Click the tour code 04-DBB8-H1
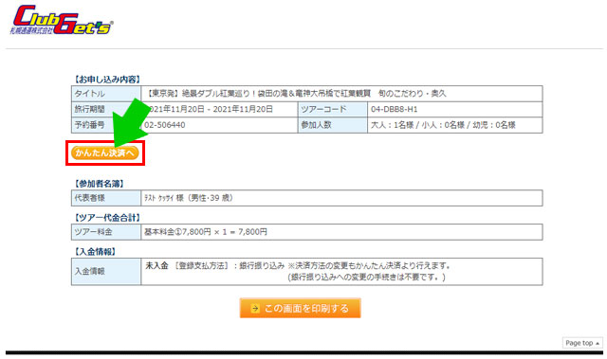This screenshot has height=359, width=607. pos(395,109)
